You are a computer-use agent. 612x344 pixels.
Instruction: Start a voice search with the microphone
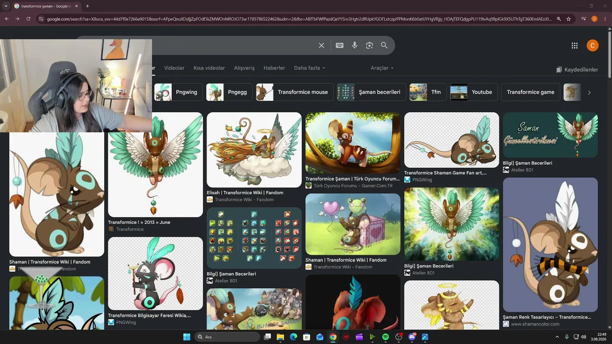pyautogui.click(x=355, y=45)
